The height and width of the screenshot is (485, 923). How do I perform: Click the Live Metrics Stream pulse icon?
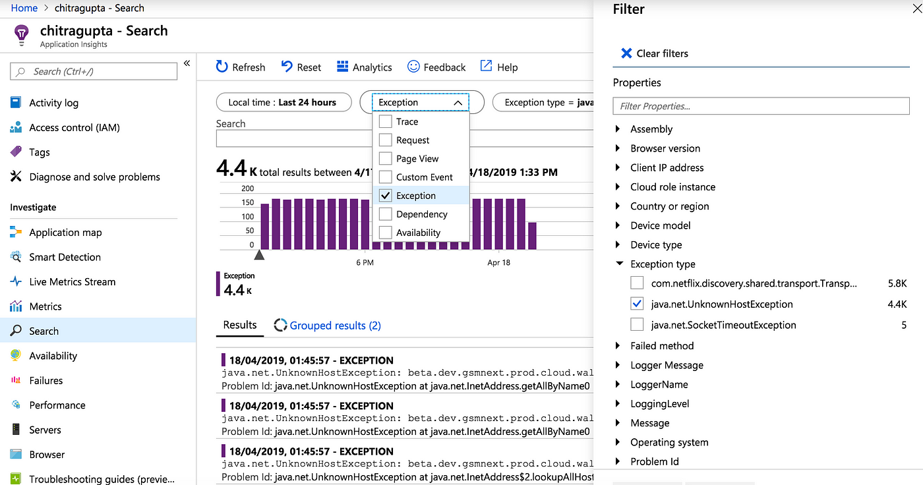pos(16,281)
